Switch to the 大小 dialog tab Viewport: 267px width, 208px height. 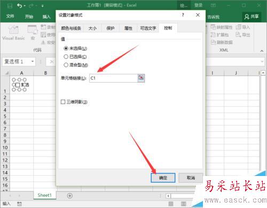click(x=92, y=28)
